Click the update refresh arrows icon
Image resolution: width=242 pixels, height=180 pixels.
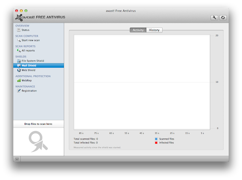tap(223, 18)
